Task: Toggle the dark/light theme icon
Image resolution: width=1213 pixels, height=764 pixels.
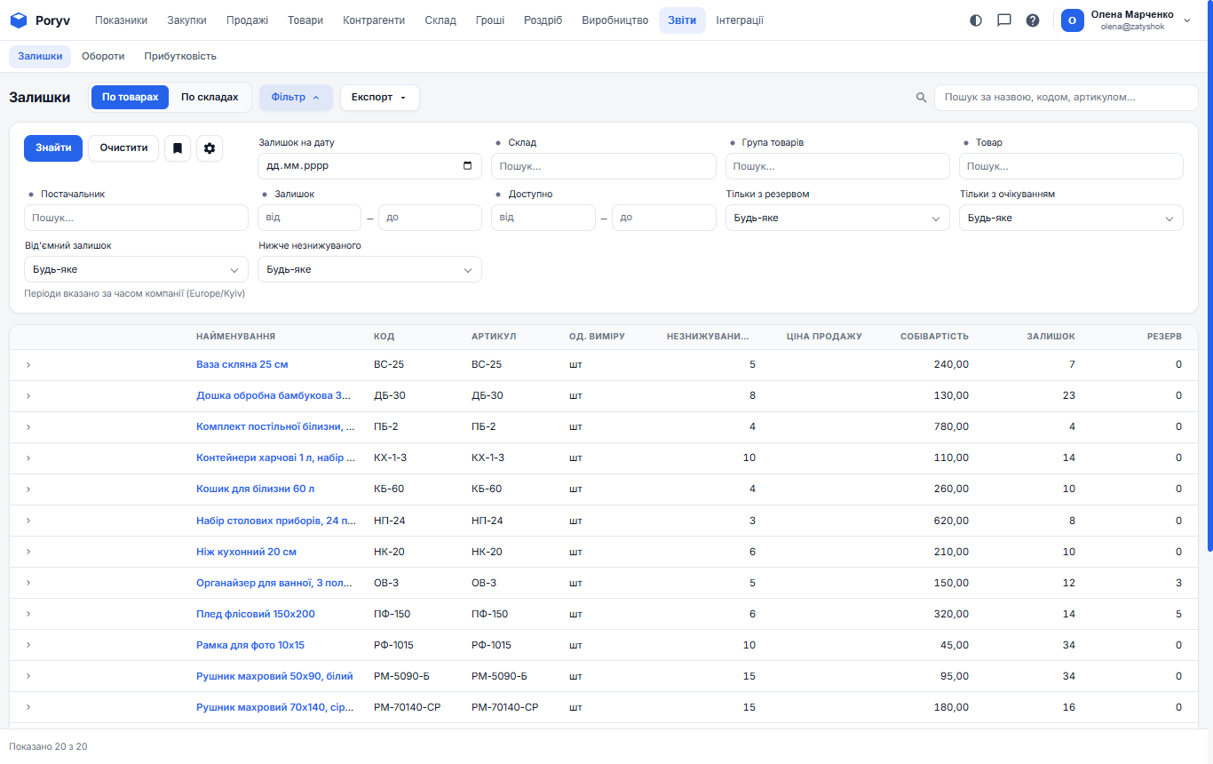Action: [976, 20]
